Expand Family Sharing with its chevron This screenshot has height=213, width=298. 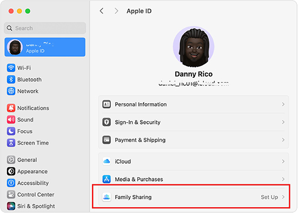(283, 197)
